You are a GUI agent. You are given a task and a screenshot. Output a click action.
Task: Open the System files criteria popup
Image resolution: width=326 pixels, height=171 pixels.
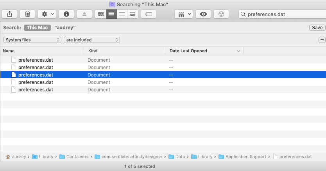tap(32, 40)
